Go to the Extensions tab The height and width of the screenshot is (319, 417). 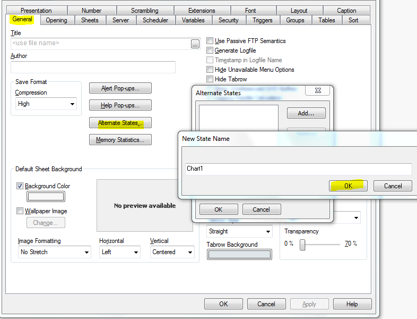pos(202,11)
